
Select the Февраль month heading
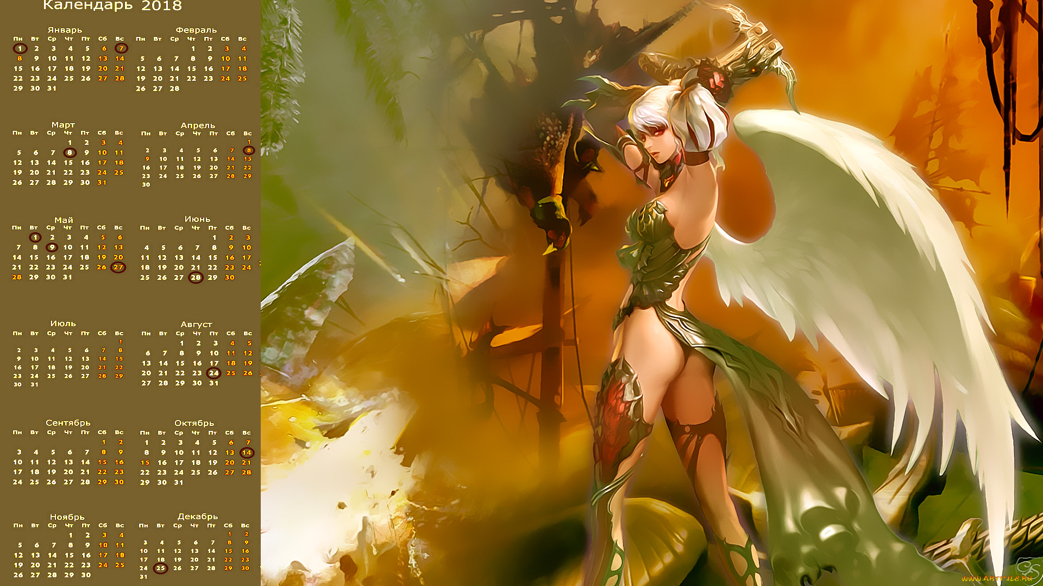click(196, 30)
